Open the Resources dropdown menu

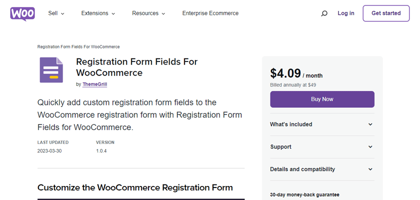click(148, 13)
